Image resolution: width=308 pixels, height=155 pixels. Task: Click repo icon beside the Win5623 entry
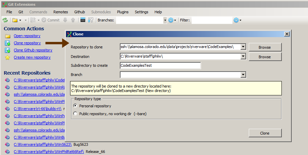7,144
